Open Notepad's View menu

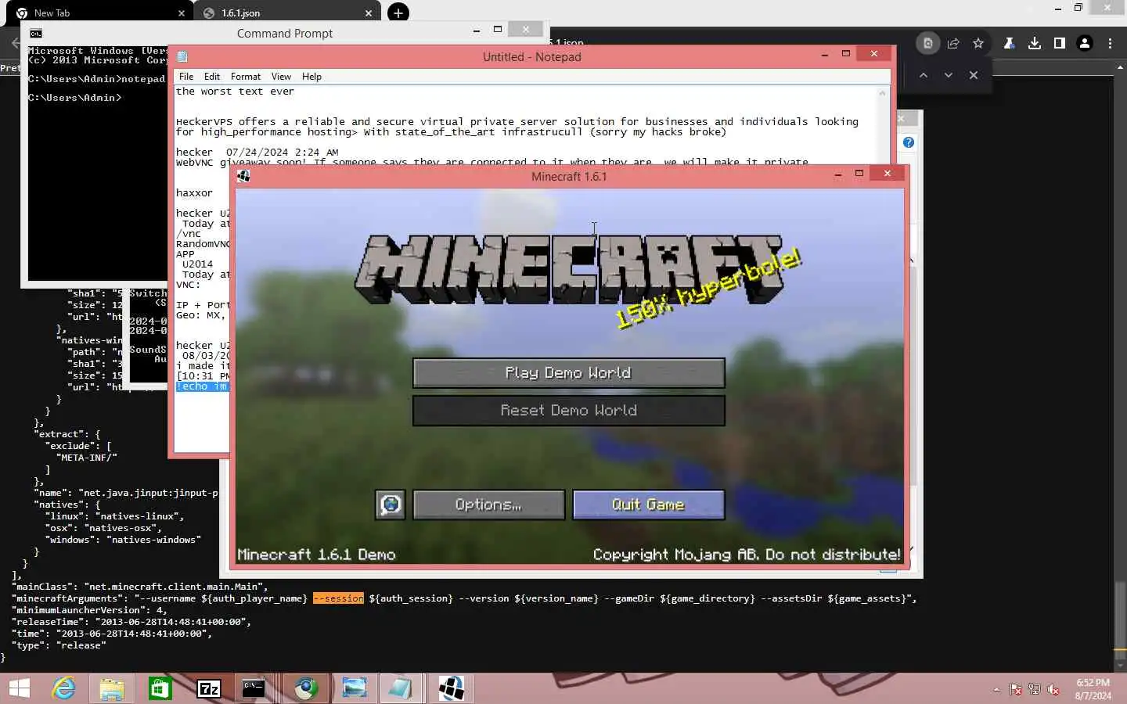pos(281,77)
